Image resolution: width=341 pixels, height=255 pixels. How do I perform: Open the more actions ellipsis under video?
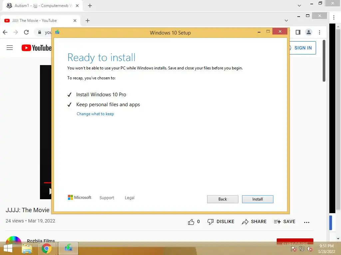pyautogui.click(x=307, y=222)
